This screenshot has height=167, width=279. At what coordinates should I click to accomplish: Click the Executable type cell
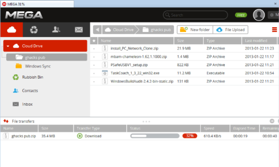(215, 73)
